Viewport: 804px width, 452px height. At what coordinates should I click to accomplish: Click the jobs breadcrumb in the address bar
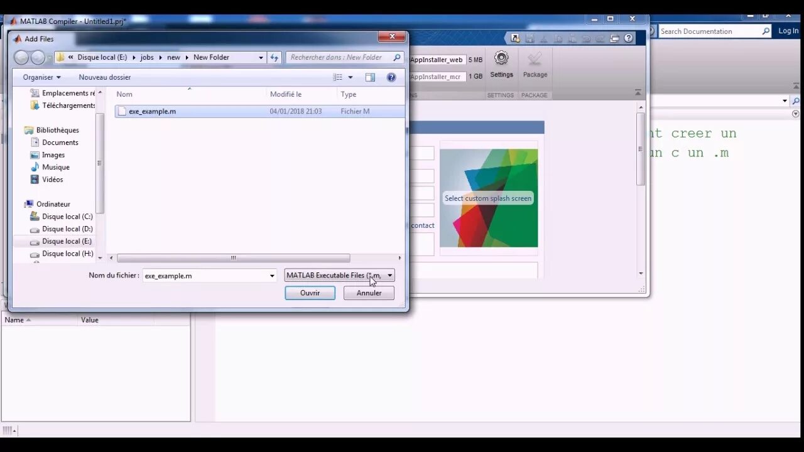click(147, 57)
